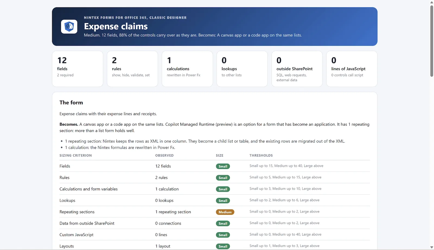
Task: Select the outside SharePoint stat card
Action: tap(297, 69)
